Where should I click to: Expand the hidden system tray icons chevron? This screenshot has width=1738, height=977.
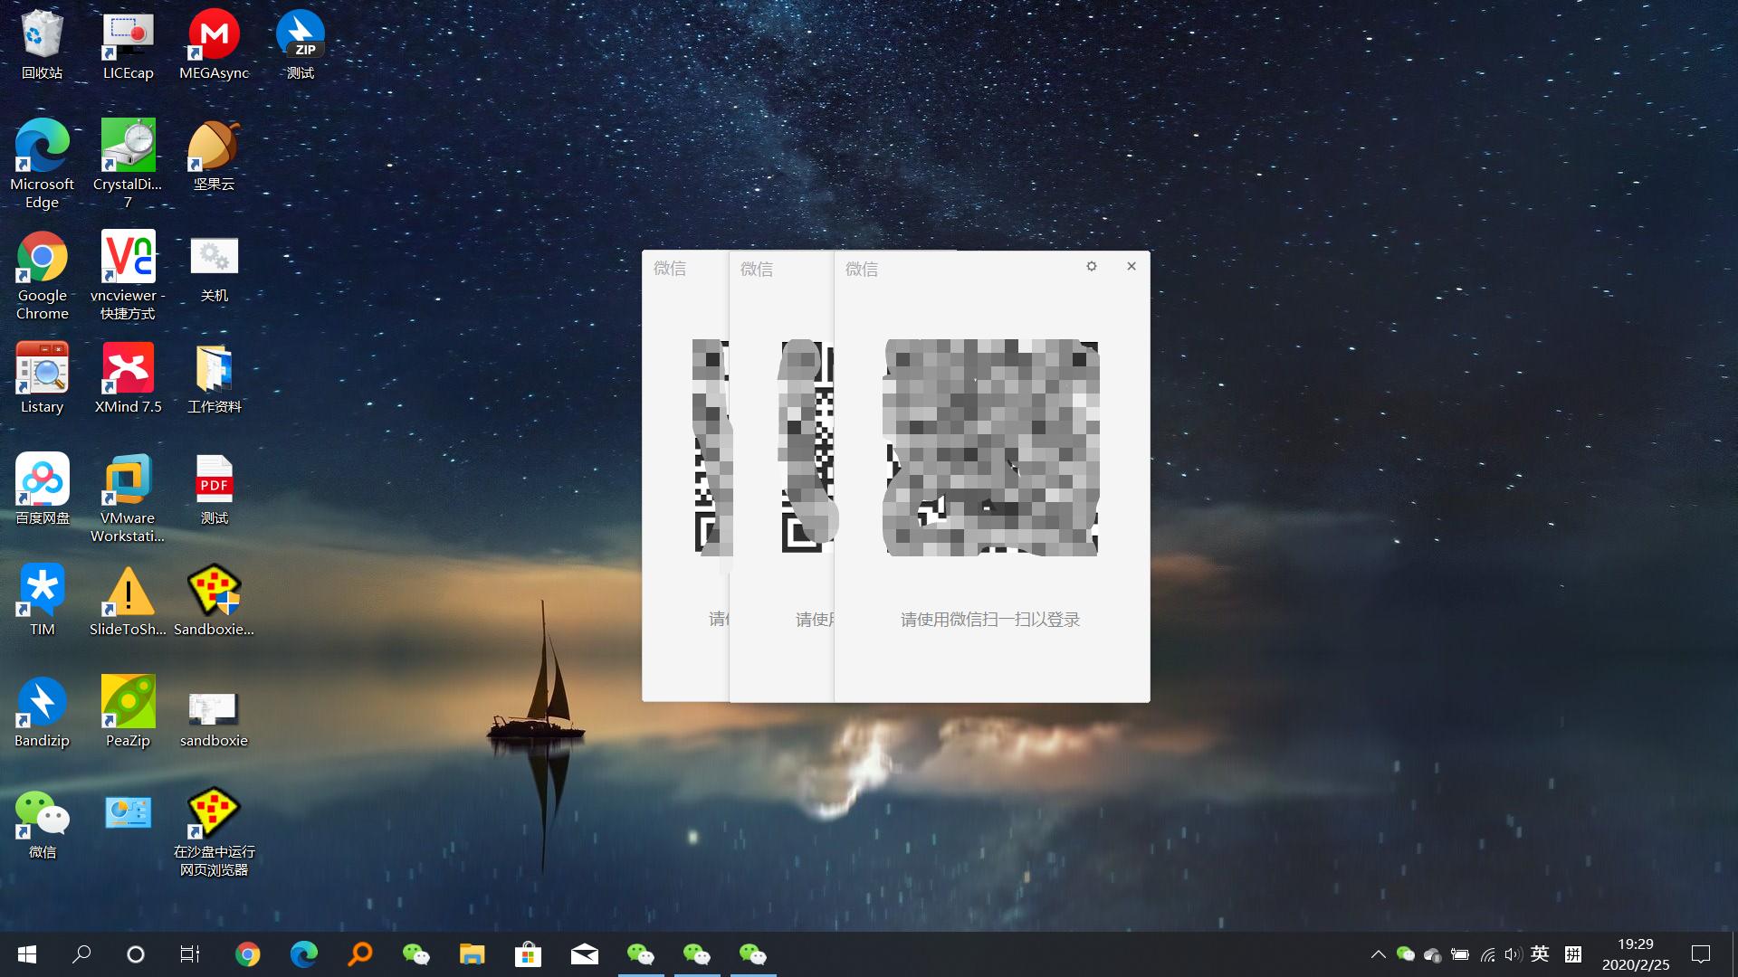(x=1378, y=954)
